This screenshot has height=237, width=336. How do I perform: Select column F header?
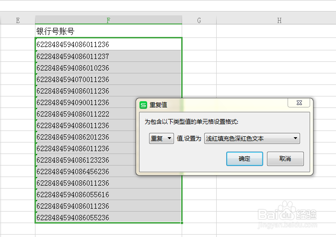coord(108,20)
